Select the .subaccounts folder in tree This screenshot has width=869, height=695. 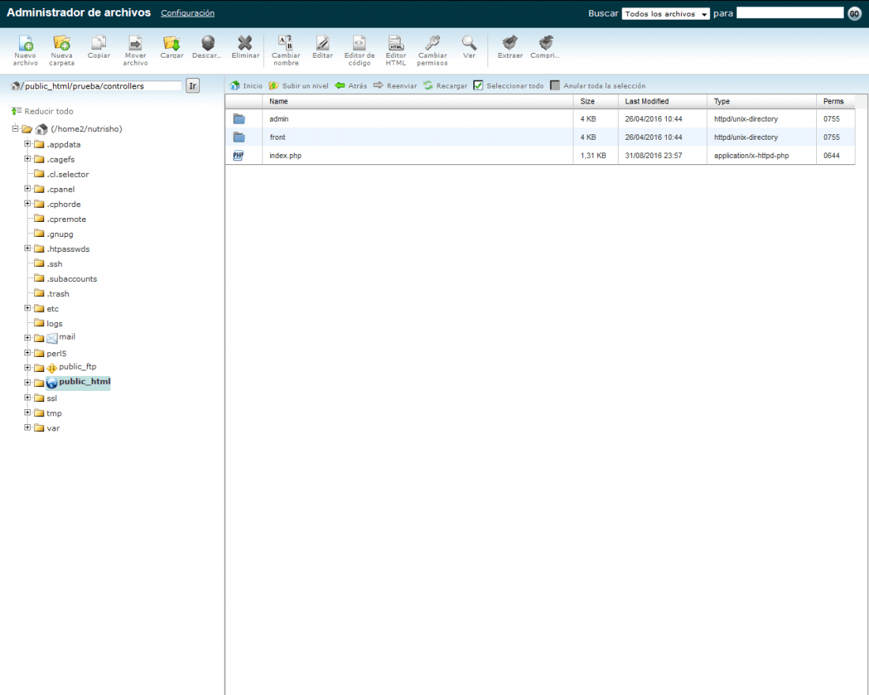[x=71, y=279]
